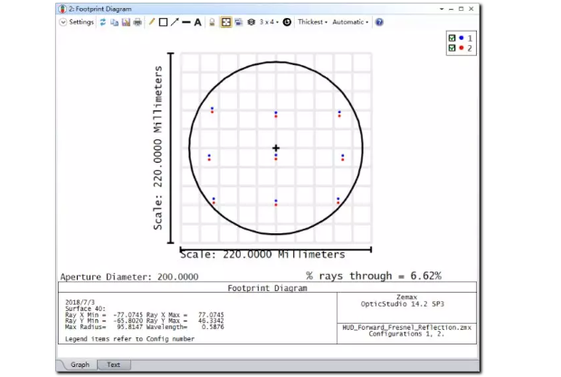Minimize the Footprint Diagram window
Image resolution: width=561 pixels, height=377 pixels.
(452, 9)
